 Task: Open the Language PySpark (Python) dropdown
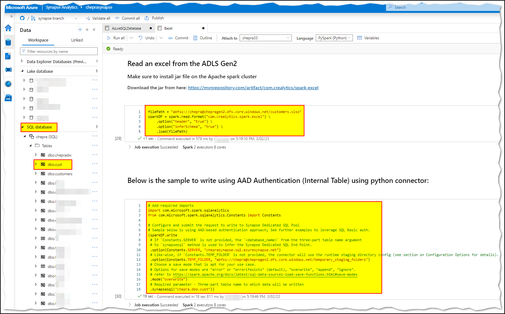click(334, 38)
